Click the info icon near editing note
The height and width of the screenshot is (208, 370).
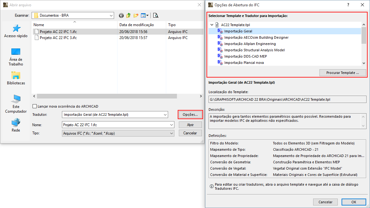[x=212, y=186]
